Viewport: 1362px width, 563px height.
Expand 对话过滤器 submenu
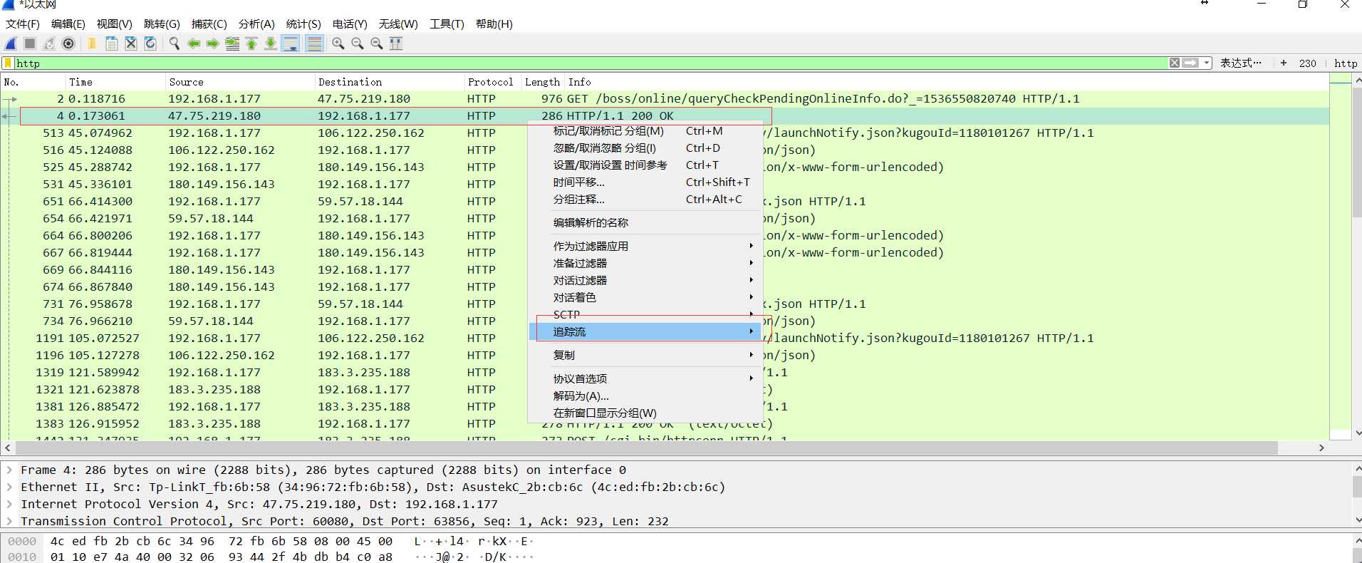click(x=645, y=280)
